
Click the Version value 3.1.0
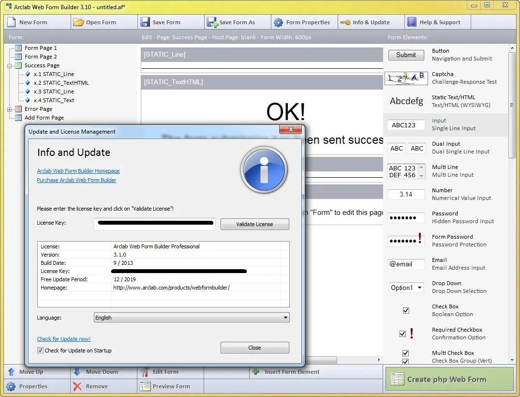119,255
